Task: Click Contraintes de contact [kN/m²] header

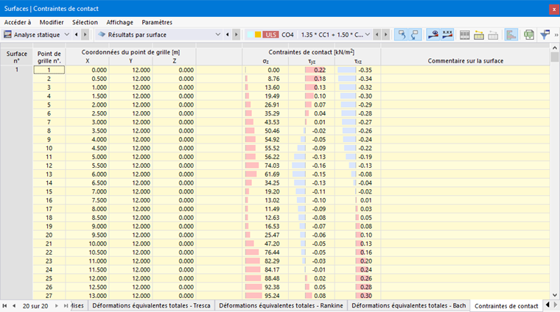Action: (x=312, y=52)
